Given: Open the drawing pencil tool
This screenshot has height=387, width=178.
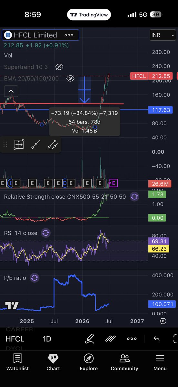Looking at the screenshot, I should pos(89,339).
